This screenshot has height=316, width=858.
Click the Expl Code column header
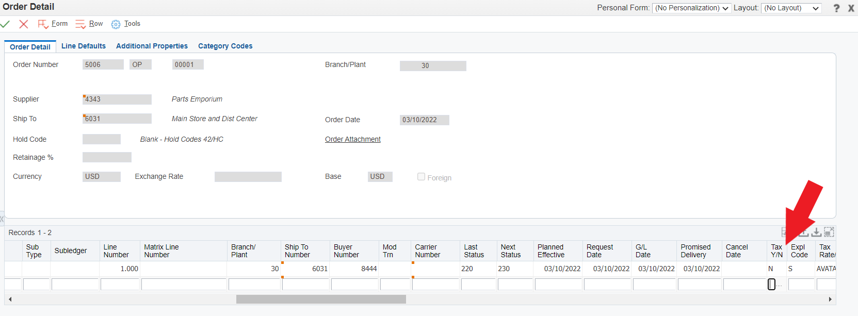pyautogui.click(x=801, y=251)
